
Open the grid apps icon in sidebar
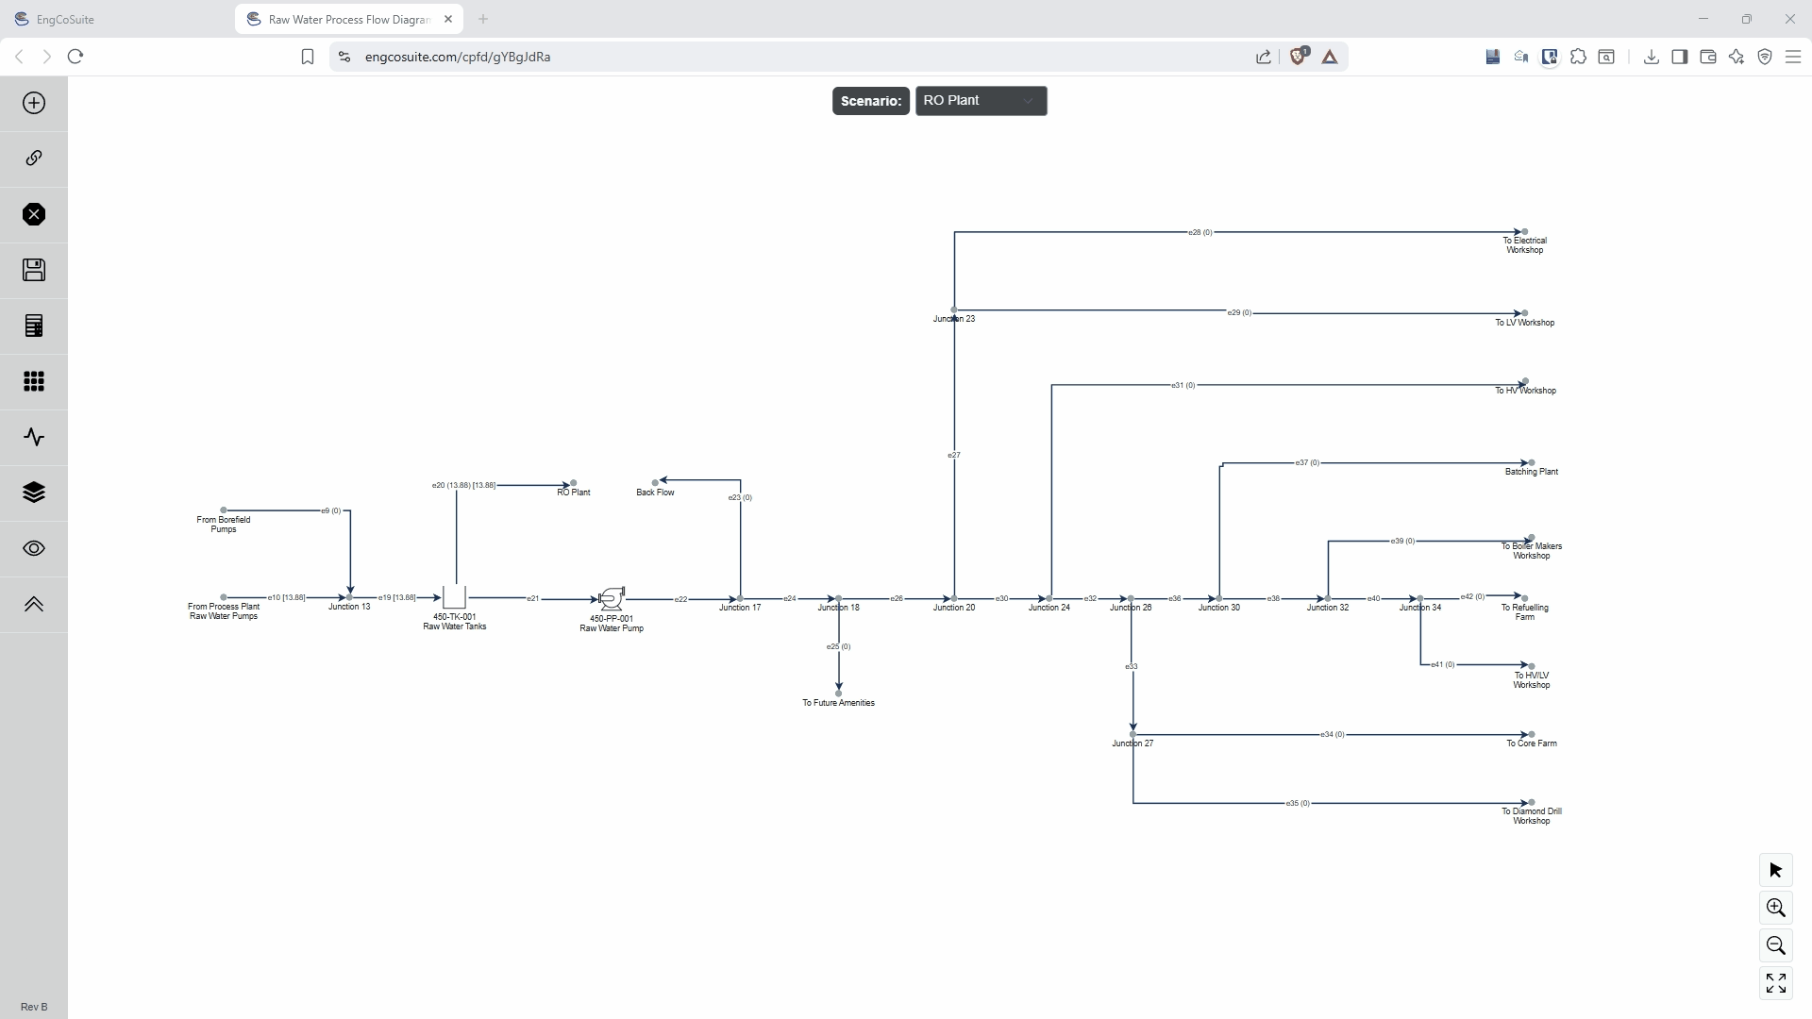[34, 381]
